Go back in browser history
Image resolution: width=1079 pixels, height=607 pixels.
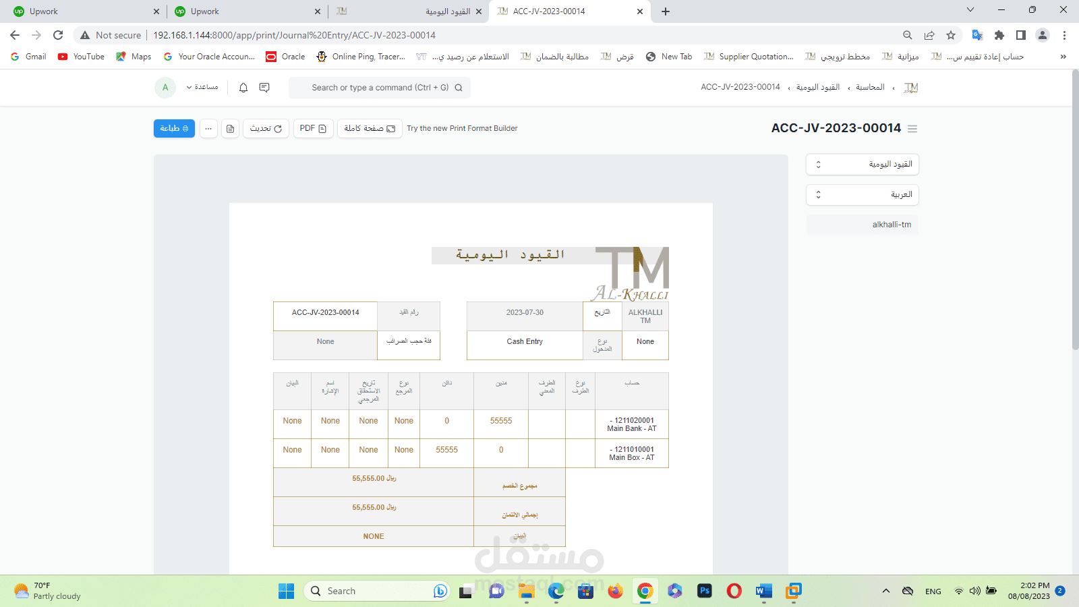coord(15,35)
